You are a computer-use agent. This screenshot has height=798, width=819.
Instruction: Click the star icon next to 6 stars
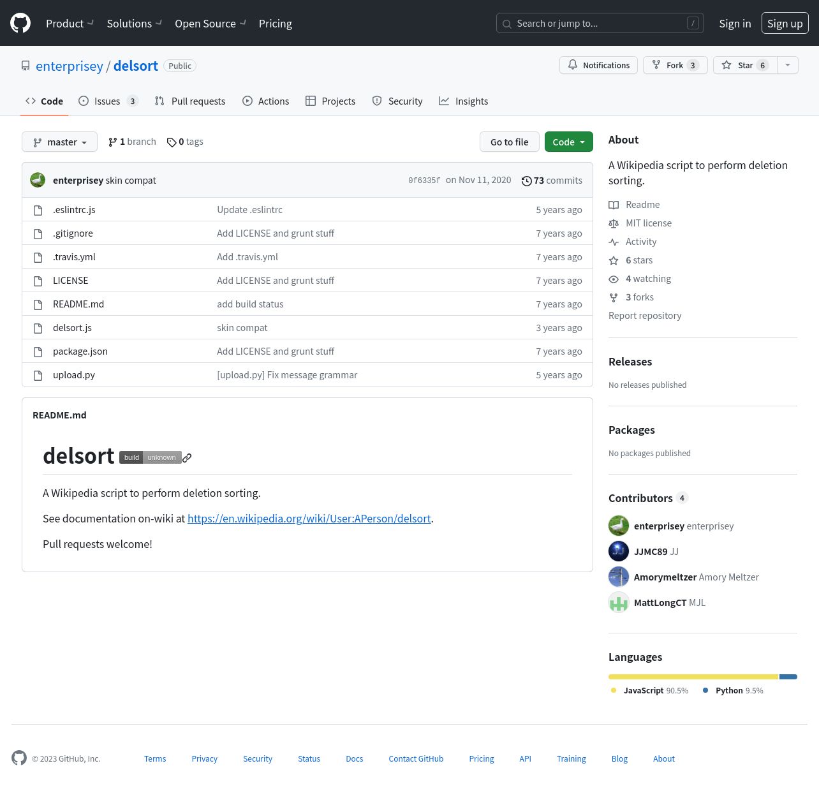click(614, 260)
